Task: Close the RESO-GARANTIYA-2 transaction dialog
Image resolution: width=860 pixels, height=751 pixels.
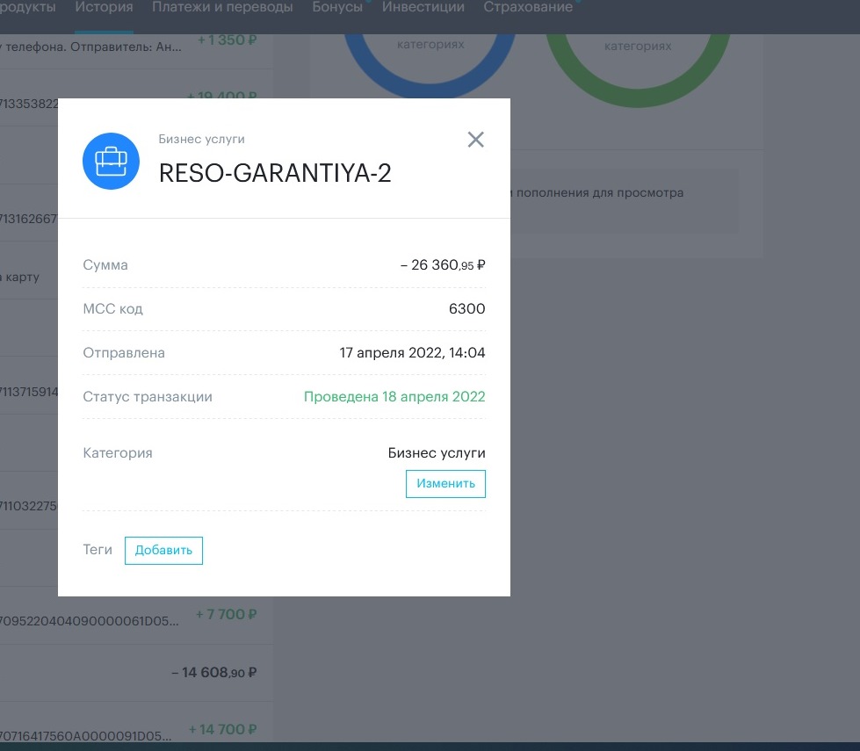Action: [475, 140]
